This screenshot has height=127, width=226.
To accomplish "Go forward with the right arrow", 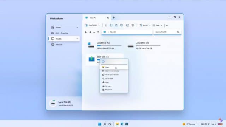I will tap(90, 32).
